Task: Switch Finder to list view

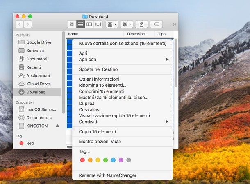Action: click(x=80, y=24)
